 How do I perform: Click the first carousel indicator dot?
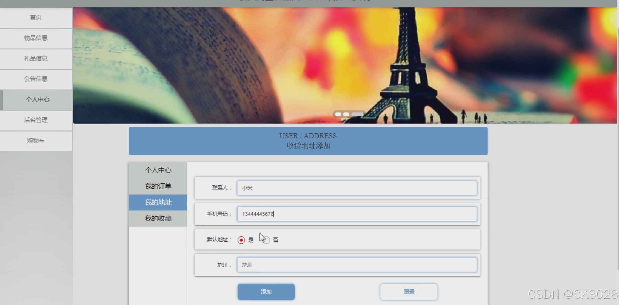click(x=338, y=114)
